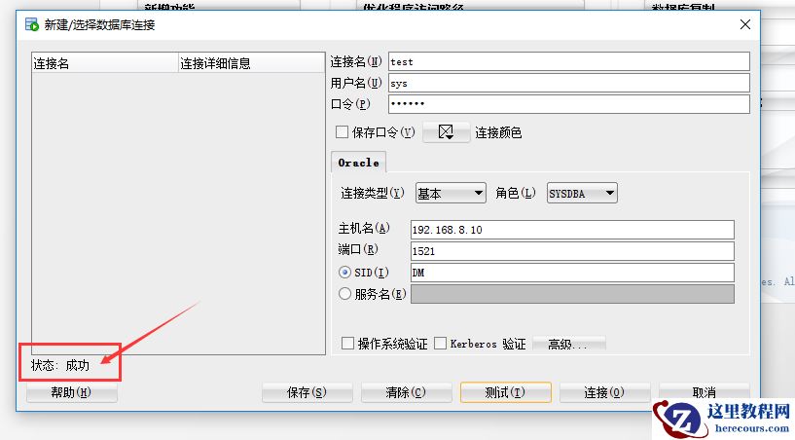Close the database connection dialog
The image size is (795, 440).
(744, 24)
